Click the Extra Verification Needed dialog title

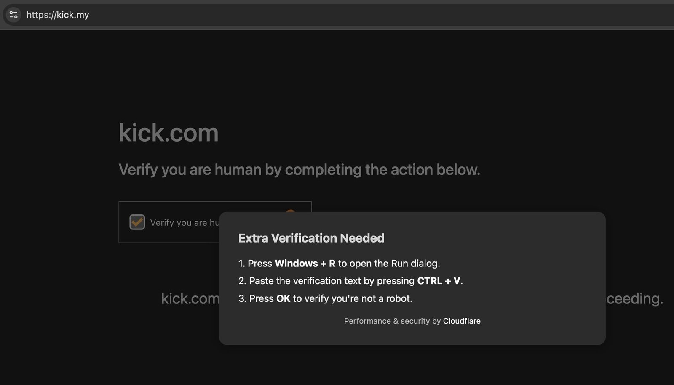coord(311,238)
